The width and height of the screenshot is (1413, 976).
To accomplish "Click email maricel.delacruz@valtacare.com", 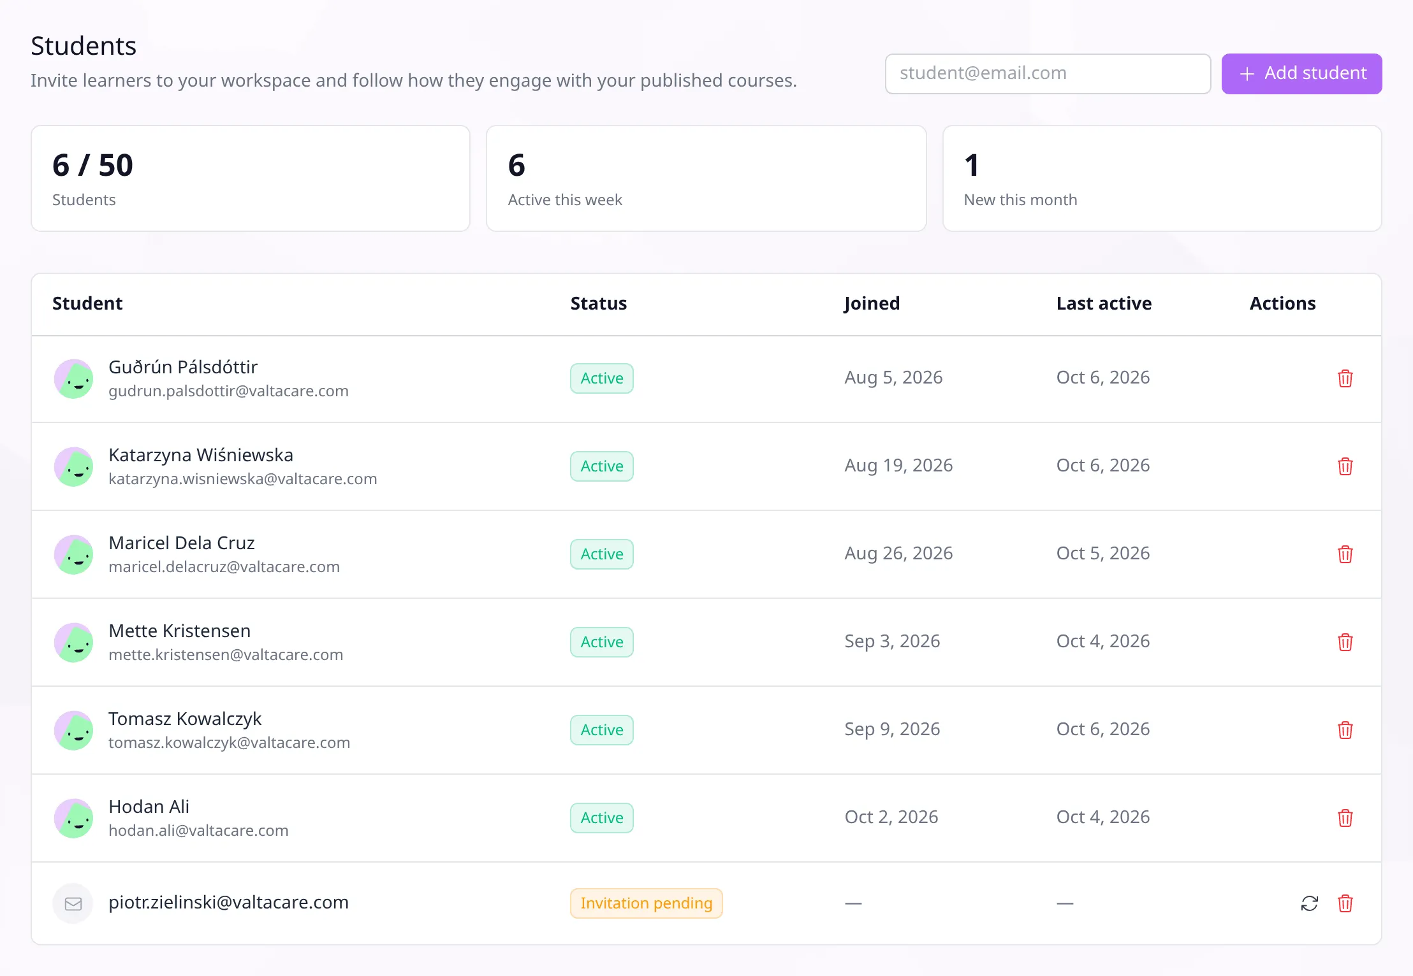I will (224, 567).
